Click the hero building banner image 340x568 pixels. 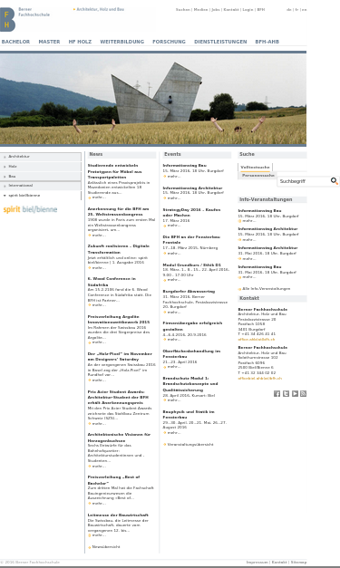click(153, 100)
